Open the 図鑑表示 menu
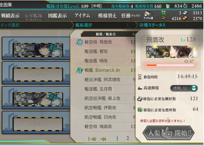The image size is (204, 145). [57, 16]
